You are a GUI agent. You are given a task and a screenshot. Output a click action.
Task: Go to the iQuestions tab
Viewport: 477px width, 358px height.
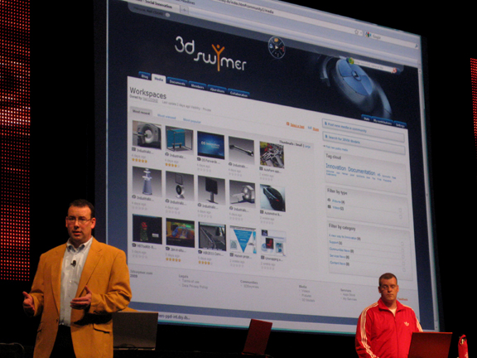click(x=217, y=89)
